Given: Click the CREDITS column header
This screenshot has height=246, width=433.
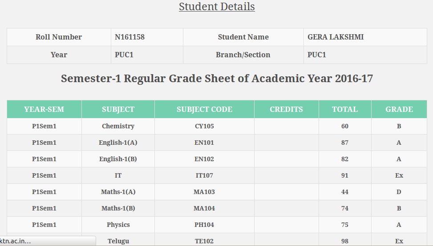Looking at the screenshot, I should [286, 109].
